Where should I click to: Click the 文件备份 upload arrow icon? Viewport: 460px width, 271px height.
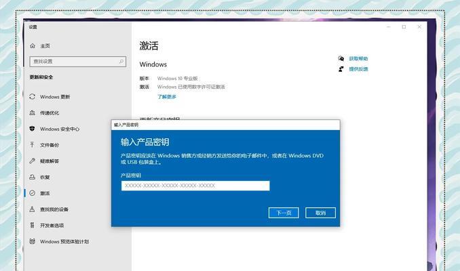(32, 144)
